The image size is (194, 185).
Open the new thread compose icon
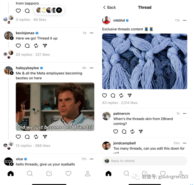click(49, 173)
